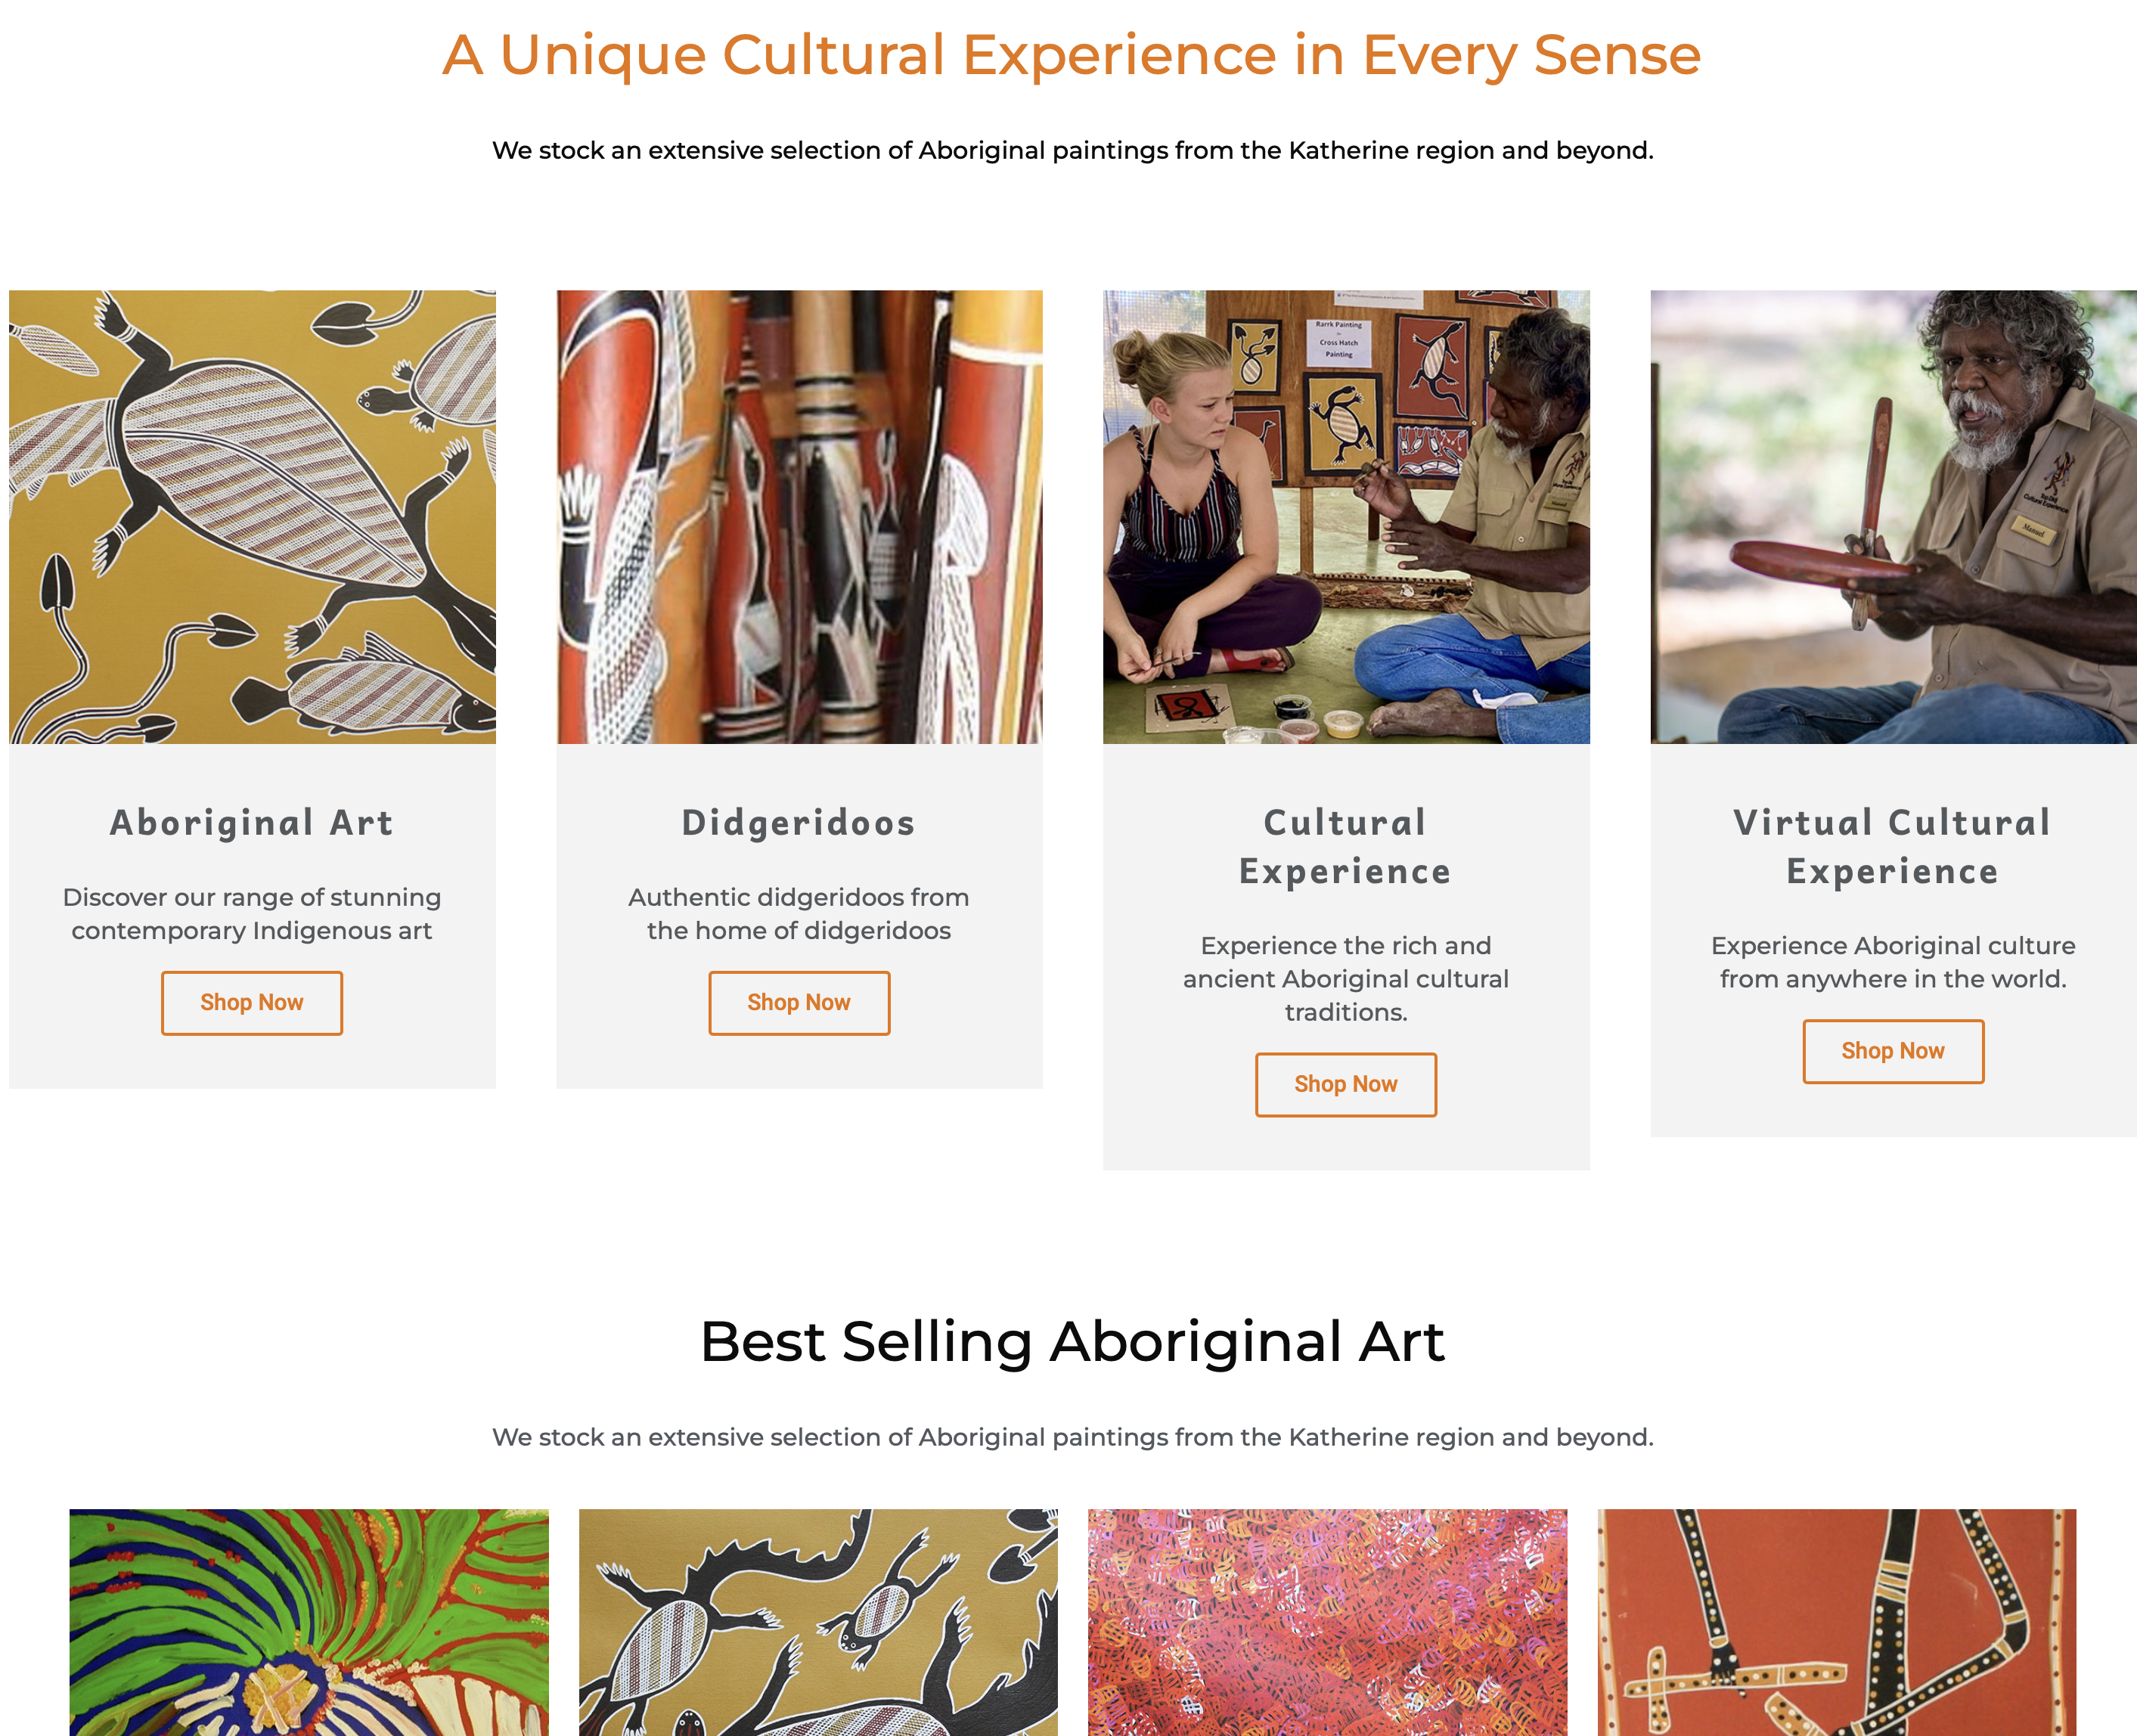Viewport: 2137px width, 1736px height.
Task: Click the orange Unique Cultural Experience heading
Action: pyautogui.click(x=1072, y=55)
